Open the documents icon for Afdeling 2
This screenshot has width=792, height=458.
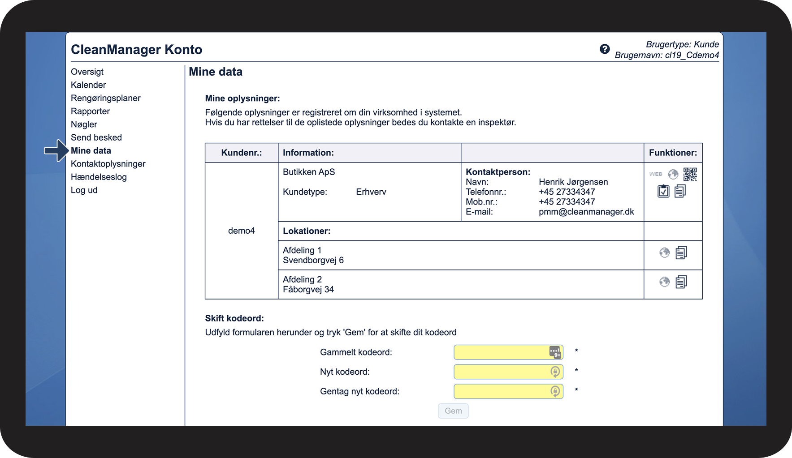pos(681,282)
